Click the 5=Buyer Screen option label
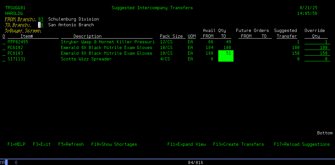 click(23, 31)
